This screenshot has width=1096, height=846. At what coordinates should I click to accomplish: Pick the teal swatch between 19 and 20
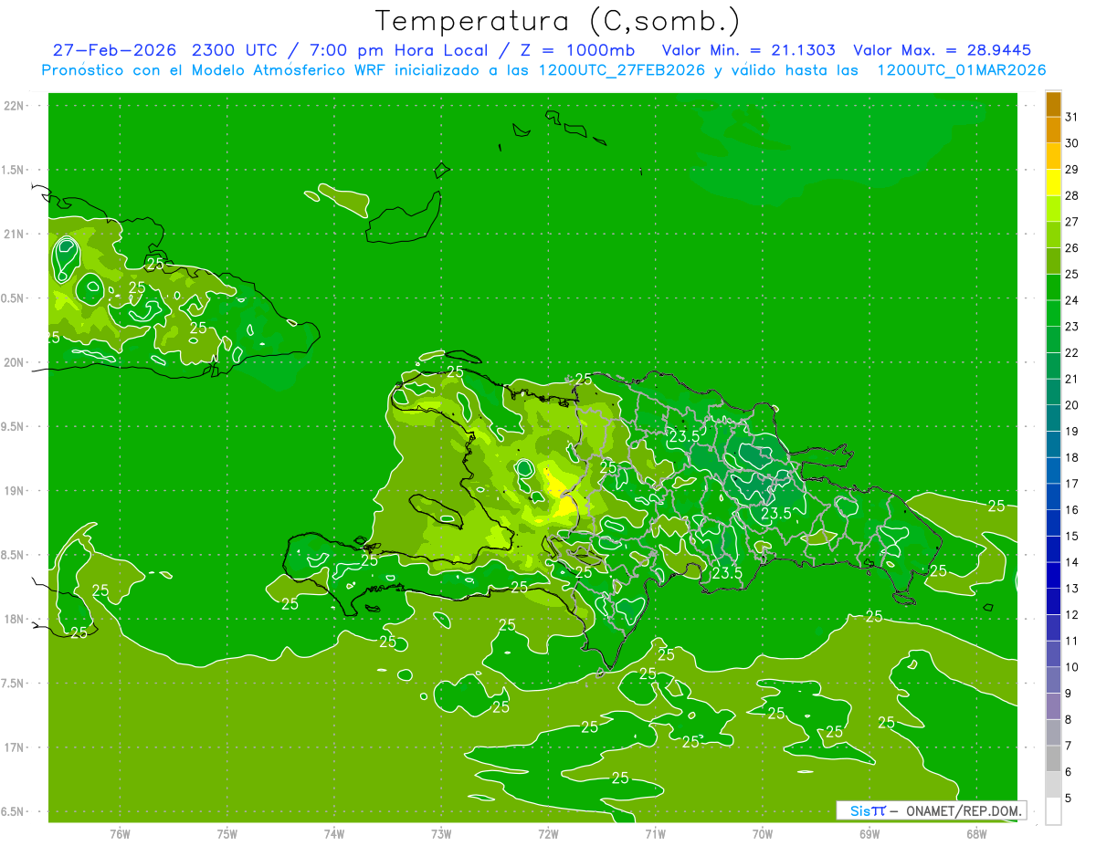pyautogui.click(x=1053, y=418)
